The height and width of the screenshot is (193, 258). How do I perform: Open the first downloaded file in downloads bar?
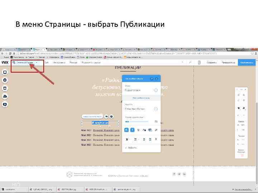pos(13,189)
